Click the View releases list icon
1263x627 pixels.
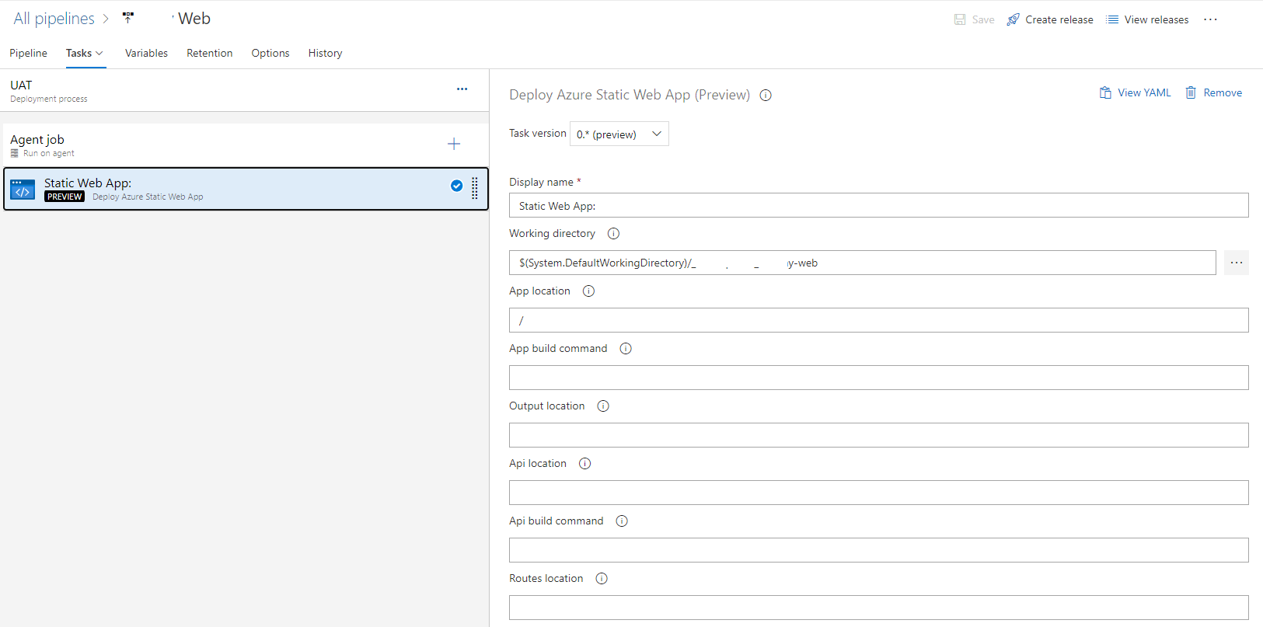coord(1112,19)
